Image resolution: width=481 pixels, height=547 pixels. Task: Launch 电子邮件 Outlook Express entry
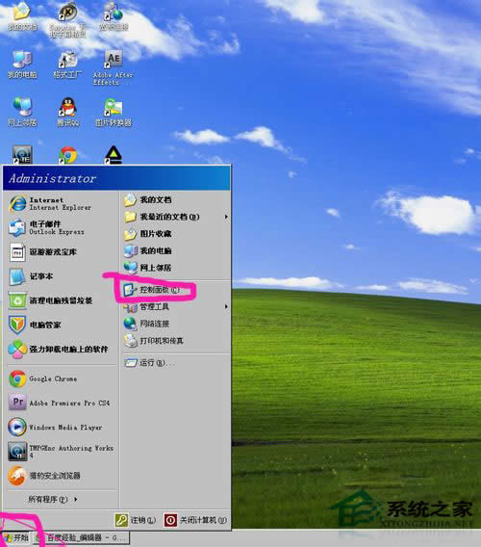pos(61,227)
